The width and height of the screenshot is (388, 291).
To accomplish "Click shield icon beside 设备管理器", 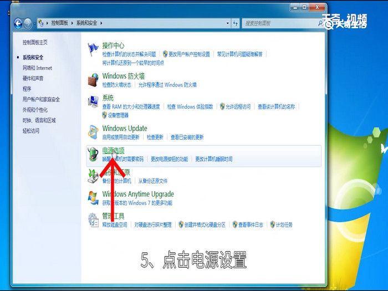I will coord(104,115).
